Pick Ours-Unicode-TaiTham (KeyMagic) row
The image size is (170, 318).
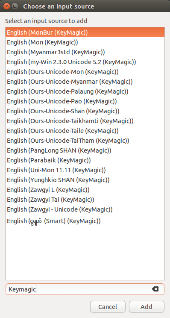click(85, 141)
